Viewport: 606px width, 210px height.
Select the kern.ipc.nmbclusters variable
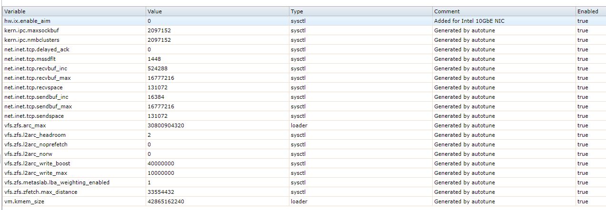(304, 40)
